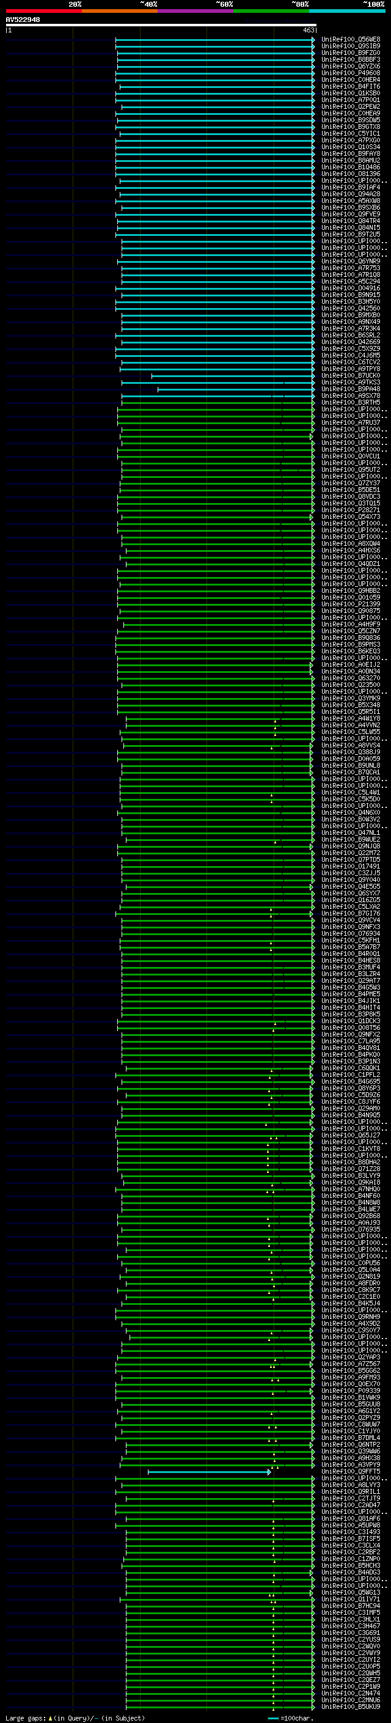Select the last hit label UniRef100_B5UKU9
This screenshot has height=1723, width=391.
point(351,1706)
